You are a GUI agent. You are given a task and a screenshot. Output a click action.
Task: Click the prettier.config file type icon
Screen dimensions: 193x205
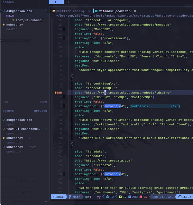54,11
